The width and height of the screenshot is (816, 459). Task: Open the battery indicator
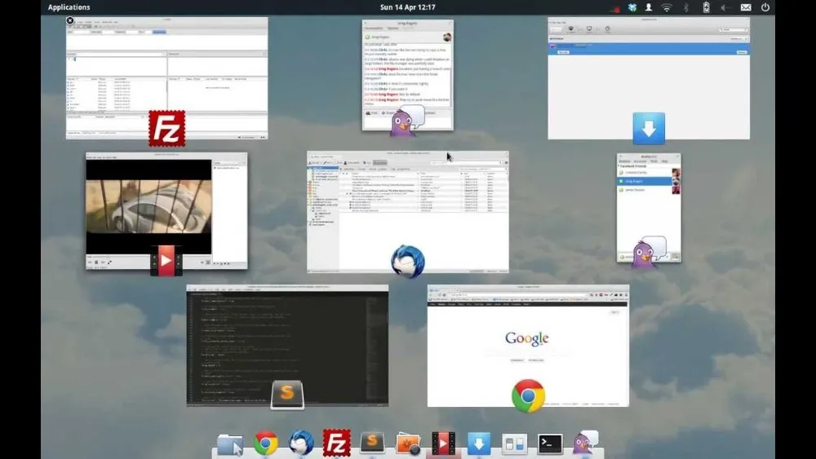coord(706,7)
